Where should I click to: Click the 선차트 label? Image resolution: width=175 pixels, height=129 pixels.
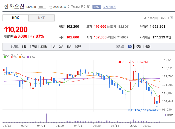[x=14, y=47]
